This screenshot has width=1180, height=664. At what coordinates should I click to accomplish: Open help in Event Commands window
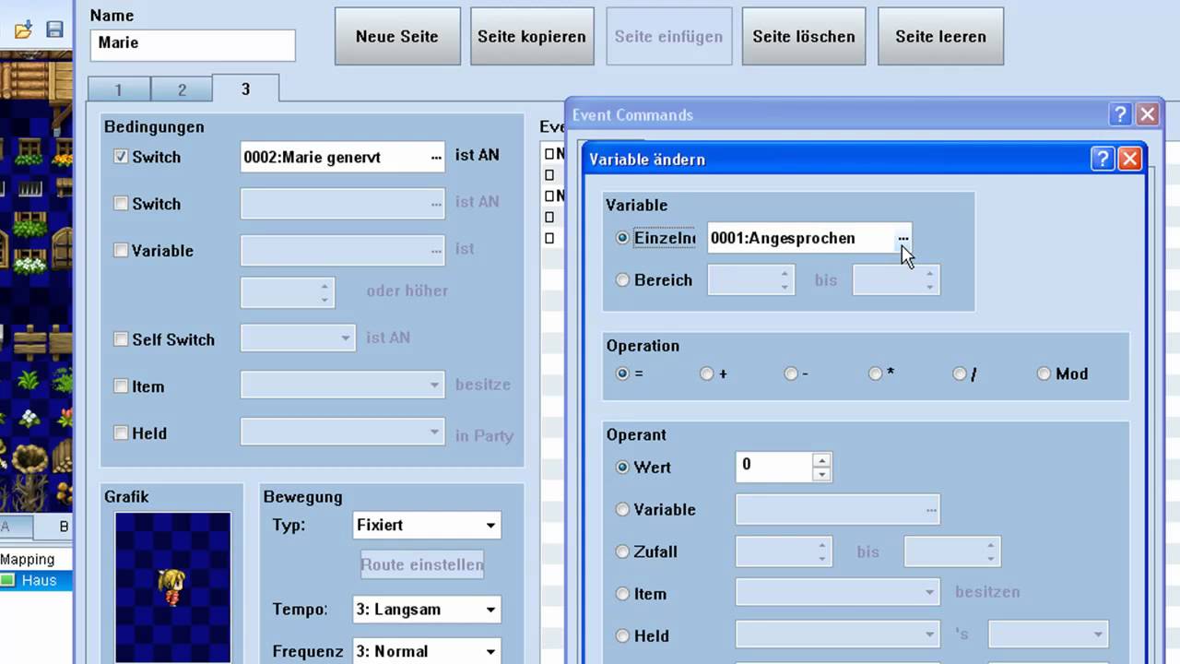1120,114
